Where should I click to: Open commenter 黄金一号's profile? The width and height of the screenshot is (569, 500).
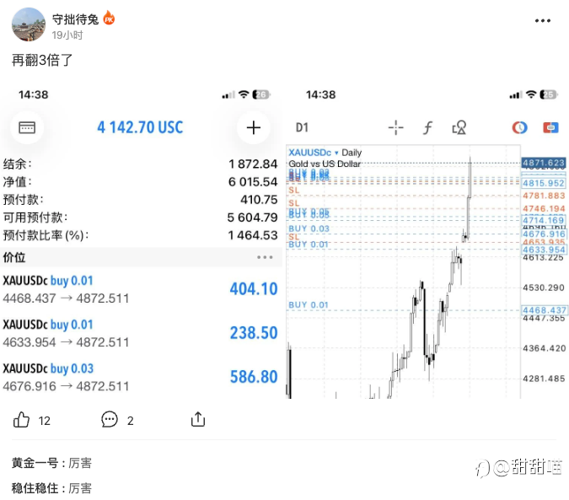[35, 463]
